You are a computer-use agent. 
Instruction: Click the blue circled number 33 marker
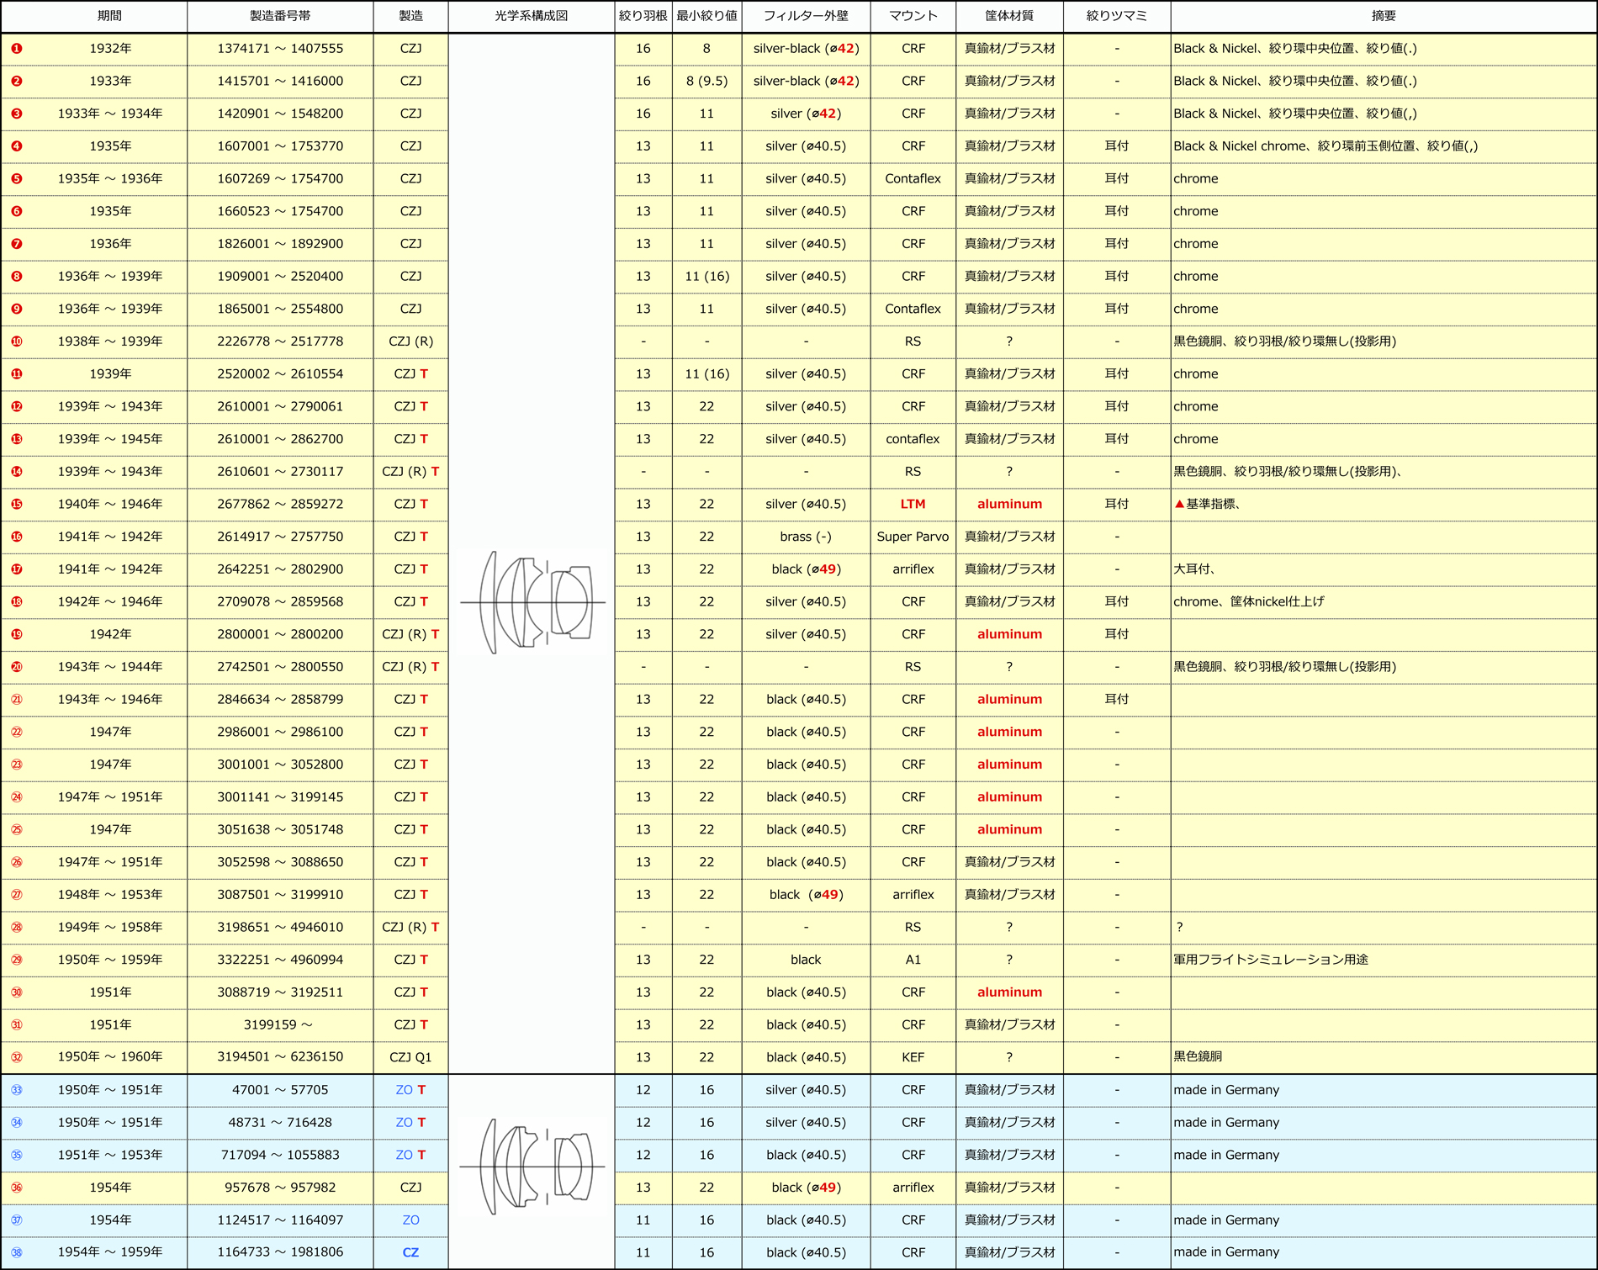[x=17, y=1090]
